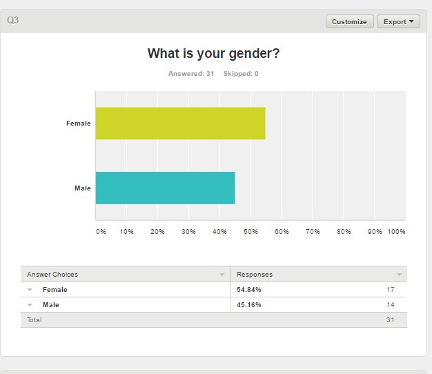Click the Female count of 17
Viewport: 432px width, 374px height.
(390, 290)
